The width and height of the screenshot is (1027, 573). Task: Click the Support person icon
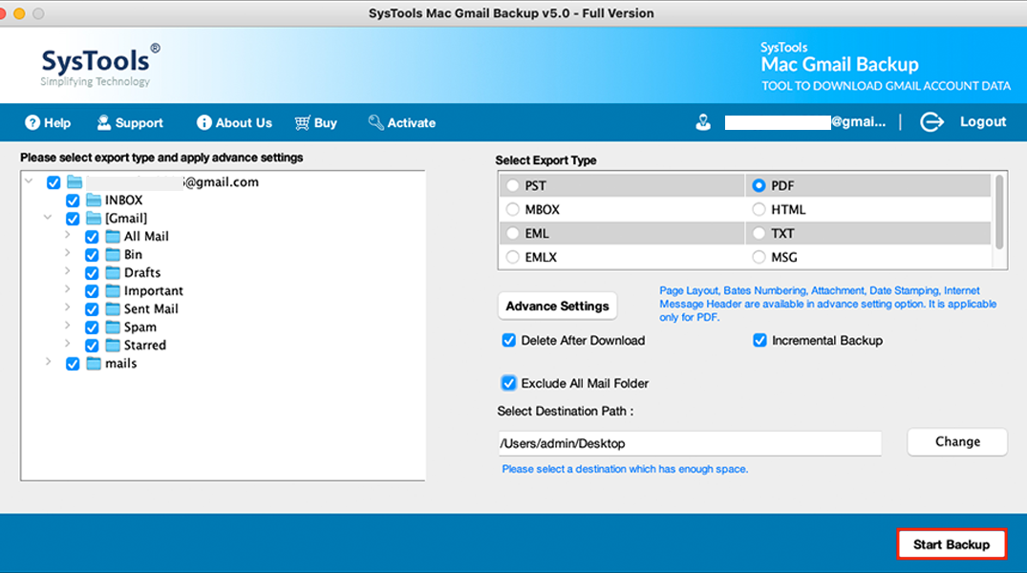(x=103, y=122)
